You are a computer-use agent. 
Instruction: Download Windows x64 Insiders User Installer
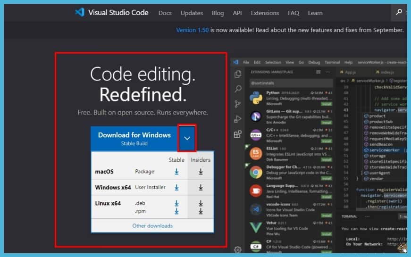point(201,187)
